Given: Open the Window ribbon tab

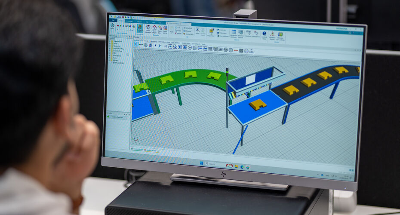Looking at the screenshot, I should 139,21.
